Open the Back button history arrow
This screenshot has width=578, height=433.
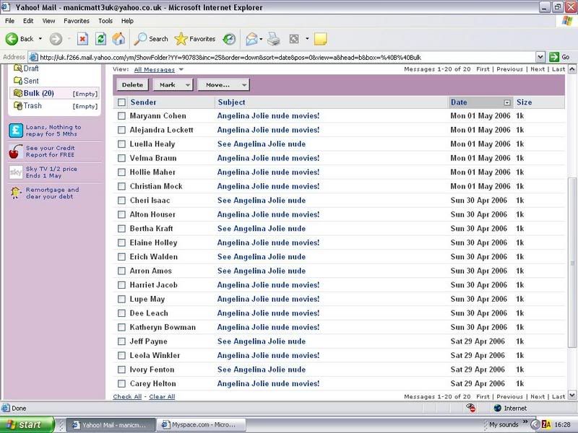[x=40, y=39]
